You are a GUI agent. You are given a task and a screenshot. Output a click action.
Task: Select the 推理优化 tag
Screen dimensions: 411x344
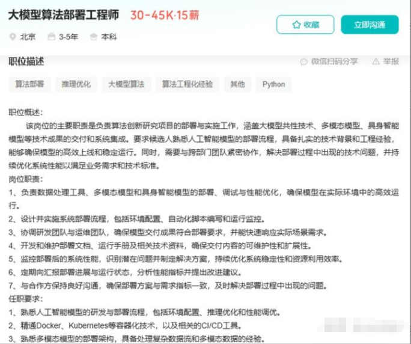click(76, 84)
